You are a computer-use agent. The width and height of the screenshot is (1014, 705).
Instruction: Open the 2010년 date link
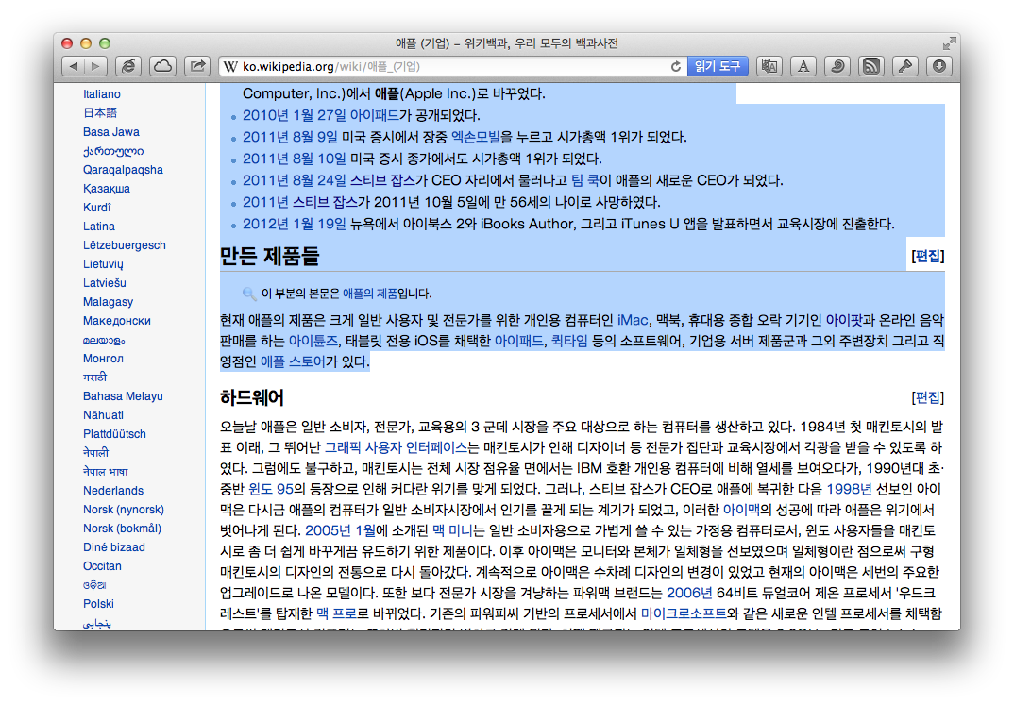pos(265,116)
